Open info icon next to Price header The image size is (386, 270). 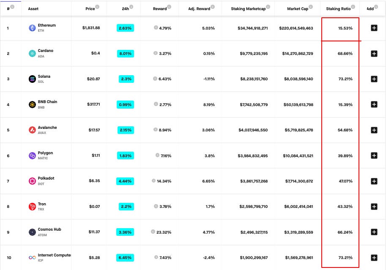click(97, 7)
